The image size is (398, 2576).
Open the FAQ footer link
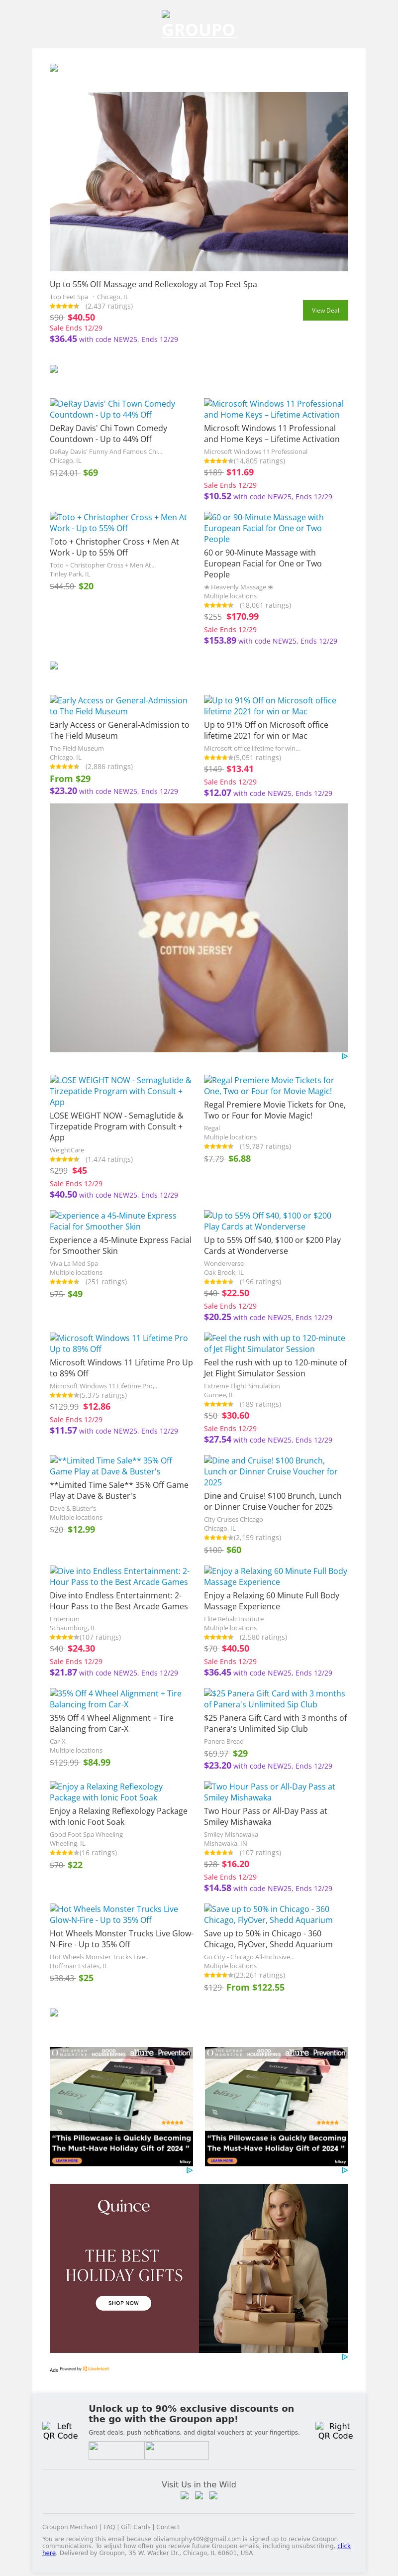[x=109, y=2527]
